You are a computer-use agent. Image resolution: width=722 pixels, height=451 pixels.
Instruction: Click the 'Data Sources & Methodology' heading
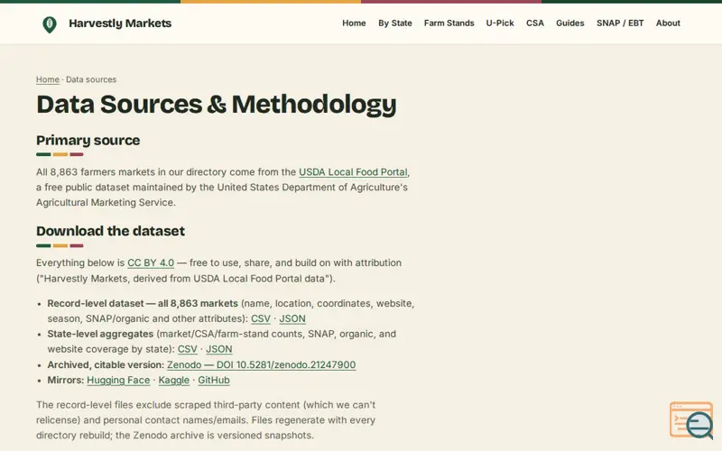click(217, 104)
